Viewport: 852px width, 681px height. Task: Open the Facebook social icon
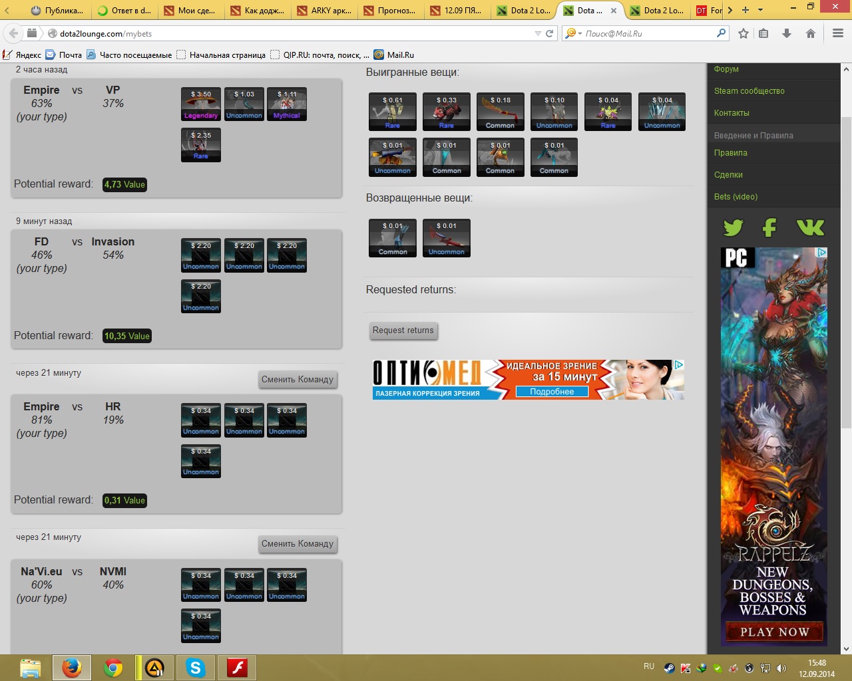769,227
